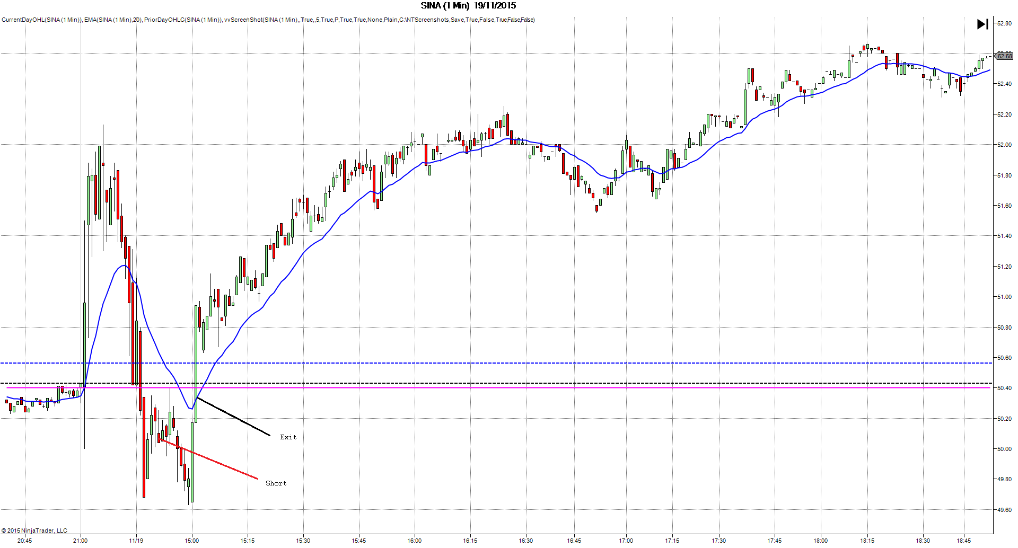Click the 15:15 time axis label
Viewport: 1018px width, 548px height.
click(x=248, y=541)
